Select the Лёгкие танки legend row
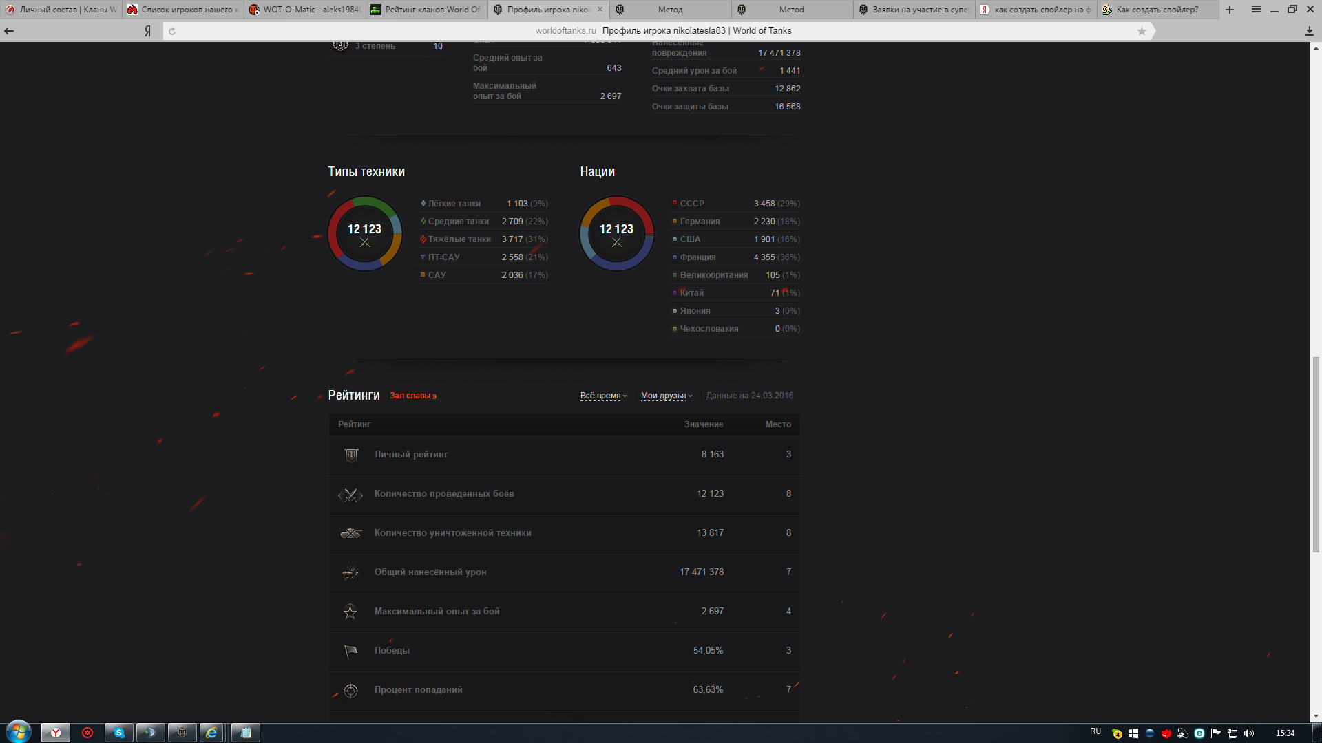Screen dimensions: 1322x743 (x=484, y=204)
